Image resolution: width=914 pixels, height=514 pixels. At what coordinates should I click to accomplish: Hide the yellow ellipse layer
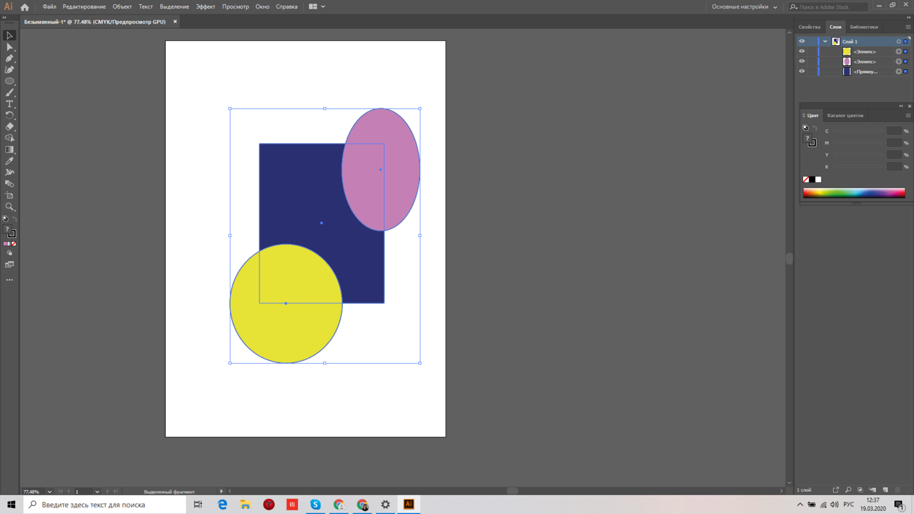click(x=802, y=51)
